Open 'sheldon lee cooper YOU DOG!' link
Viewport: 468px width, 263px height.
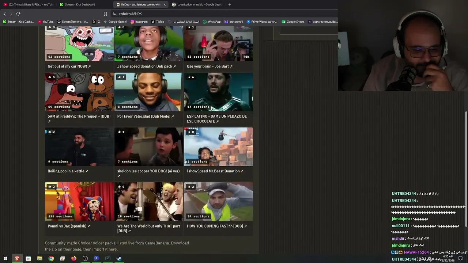point(148,174)
